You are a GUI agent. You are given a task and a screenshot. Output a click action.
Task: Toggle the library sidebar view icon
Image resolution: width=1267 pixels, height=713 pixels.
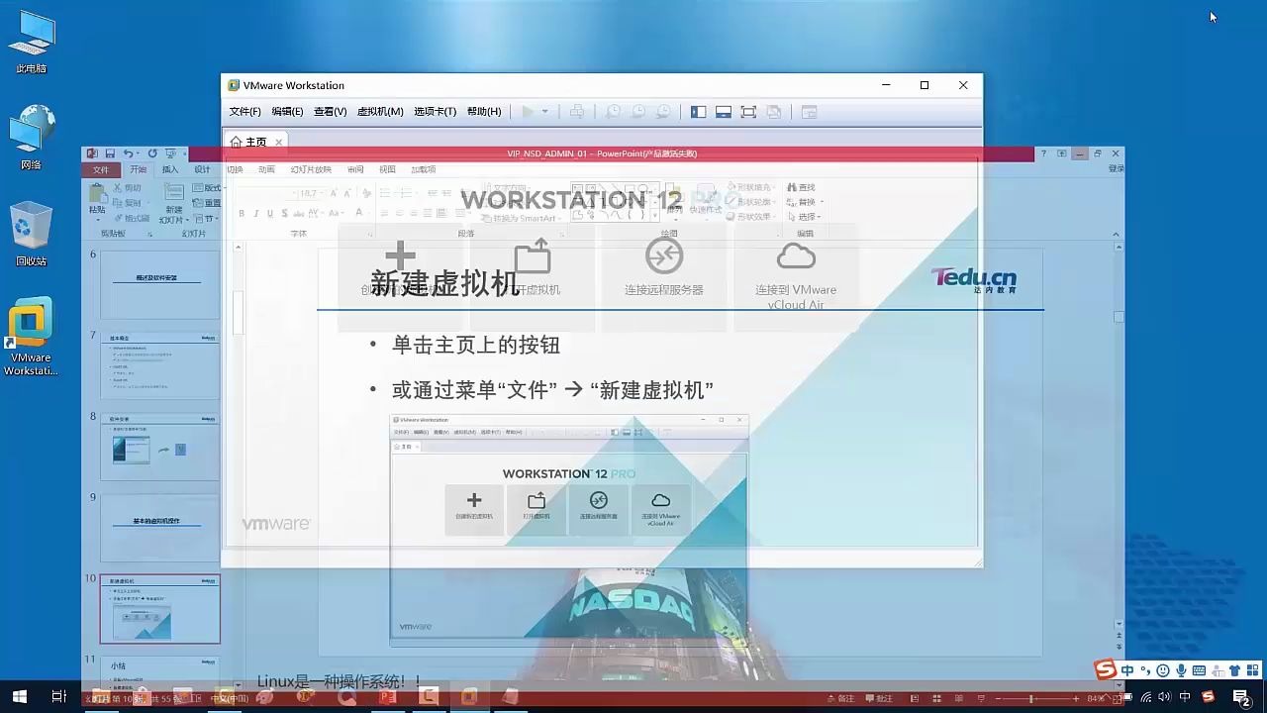[x=699, y=112]
